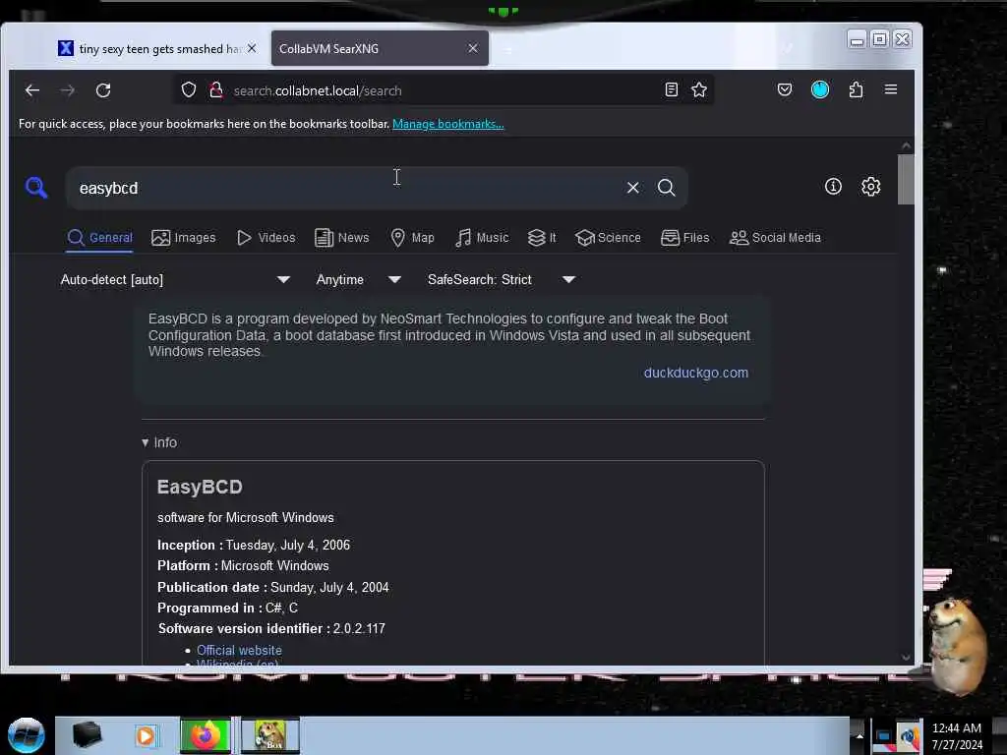Open SearXNG preferences gear icon
This screenshot has height=755, width=1007.
point(871,186)
